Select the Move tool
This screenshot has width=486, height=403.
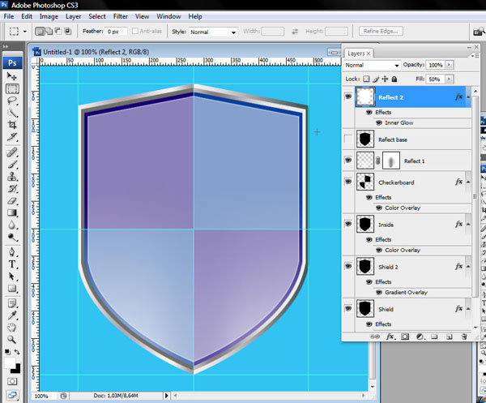[x=12, y=76]
